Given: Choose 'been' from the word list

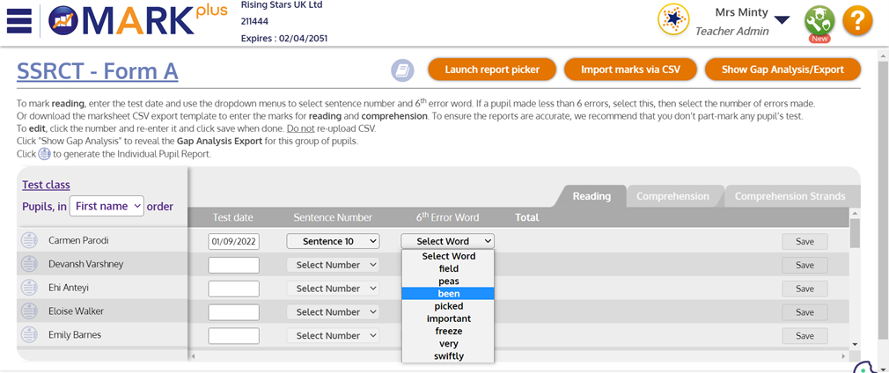Looking at the screenshot, I should pos(448,294).
